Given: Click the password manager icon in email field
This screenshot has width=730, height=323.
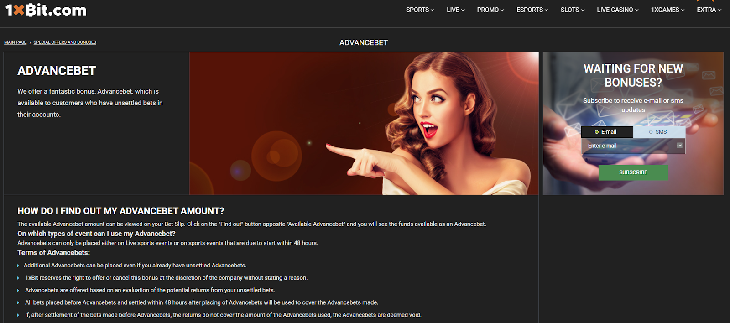Looking at the screenshot, I should pos(679,146).
